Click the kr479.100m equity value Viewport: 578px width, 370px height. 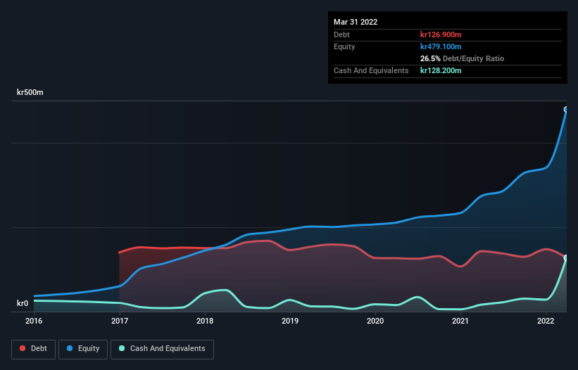pos(441,46)
